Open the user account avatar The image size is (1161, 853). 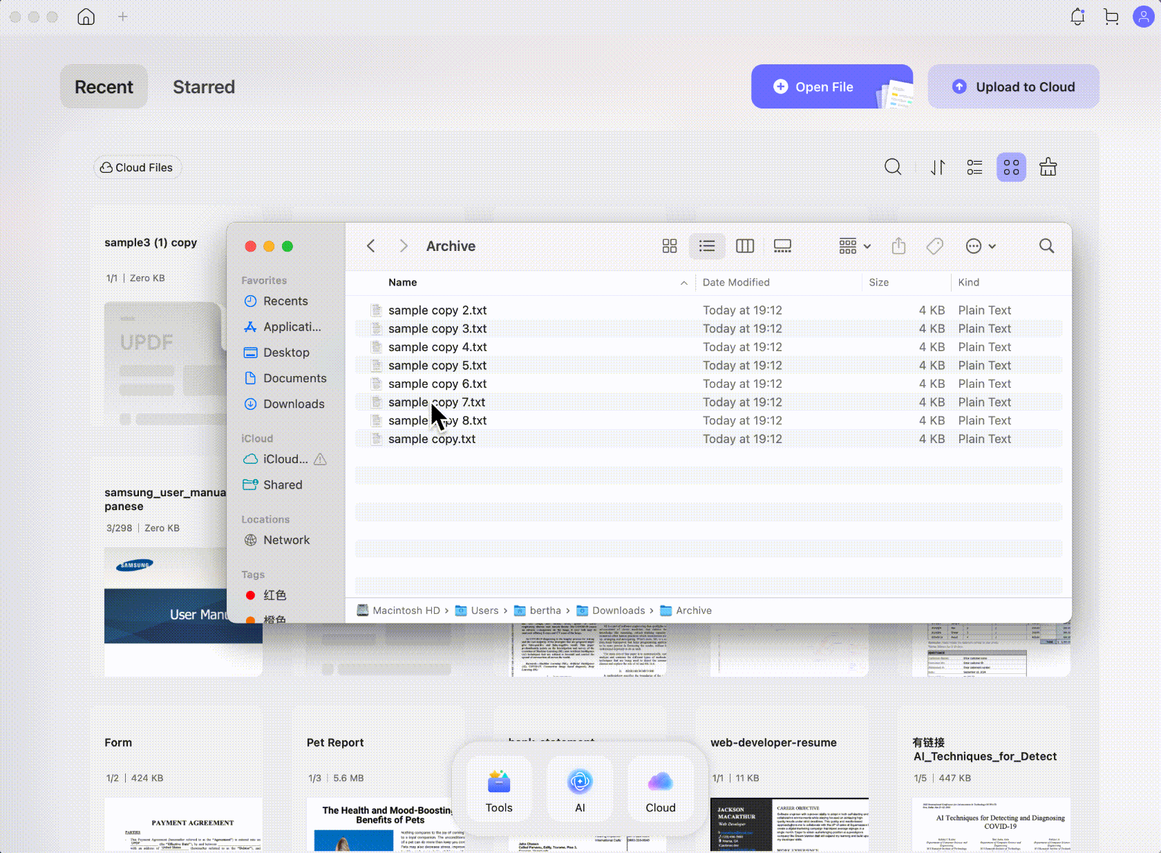coord(1144,17)
